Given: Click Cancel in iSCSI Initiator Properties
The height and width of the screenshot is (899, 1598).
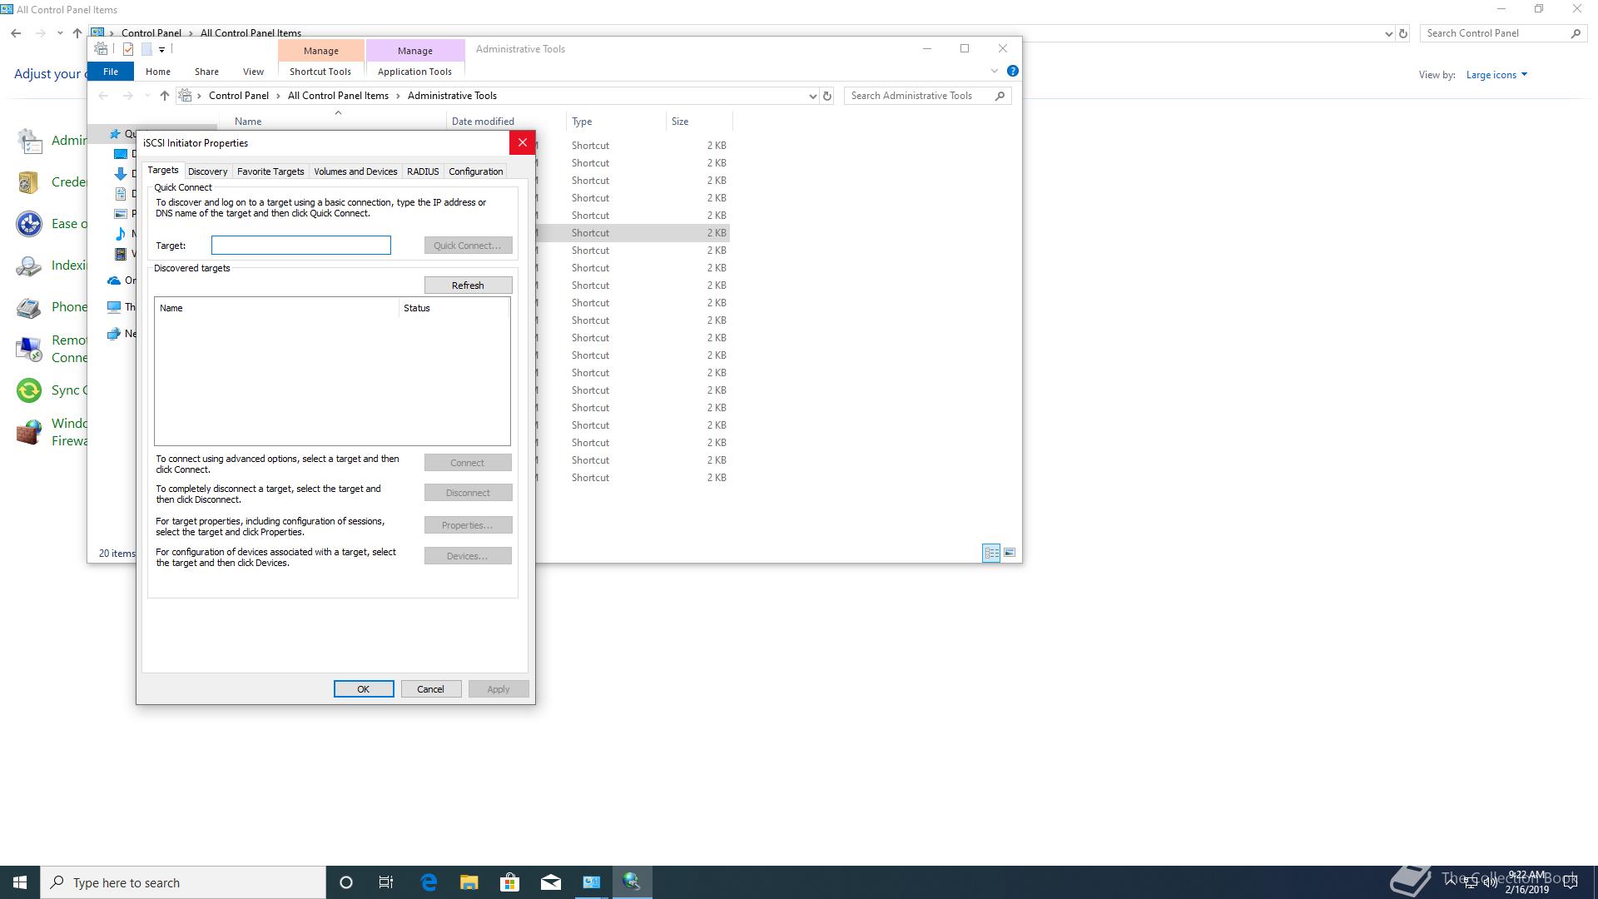Looking at the screenshot, I should 430,689.
